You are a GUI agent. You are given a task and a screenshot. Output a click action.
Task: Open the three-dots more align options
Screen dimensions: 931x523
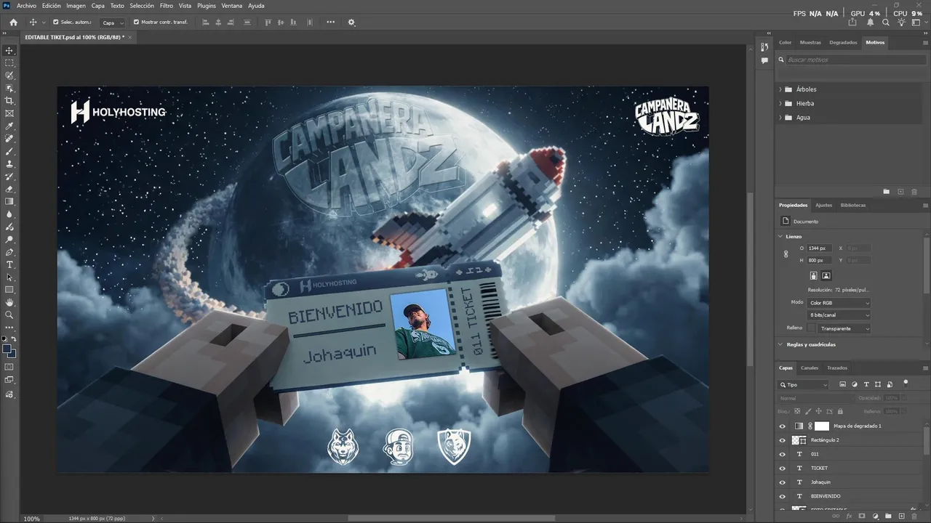coord(330,23)
